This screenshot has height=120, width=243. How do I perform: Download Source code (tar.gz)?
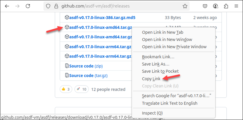tap(88, 76)
